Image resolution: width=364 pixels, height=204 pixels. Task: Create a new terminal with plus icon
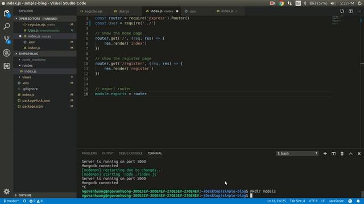coord(325,154)
